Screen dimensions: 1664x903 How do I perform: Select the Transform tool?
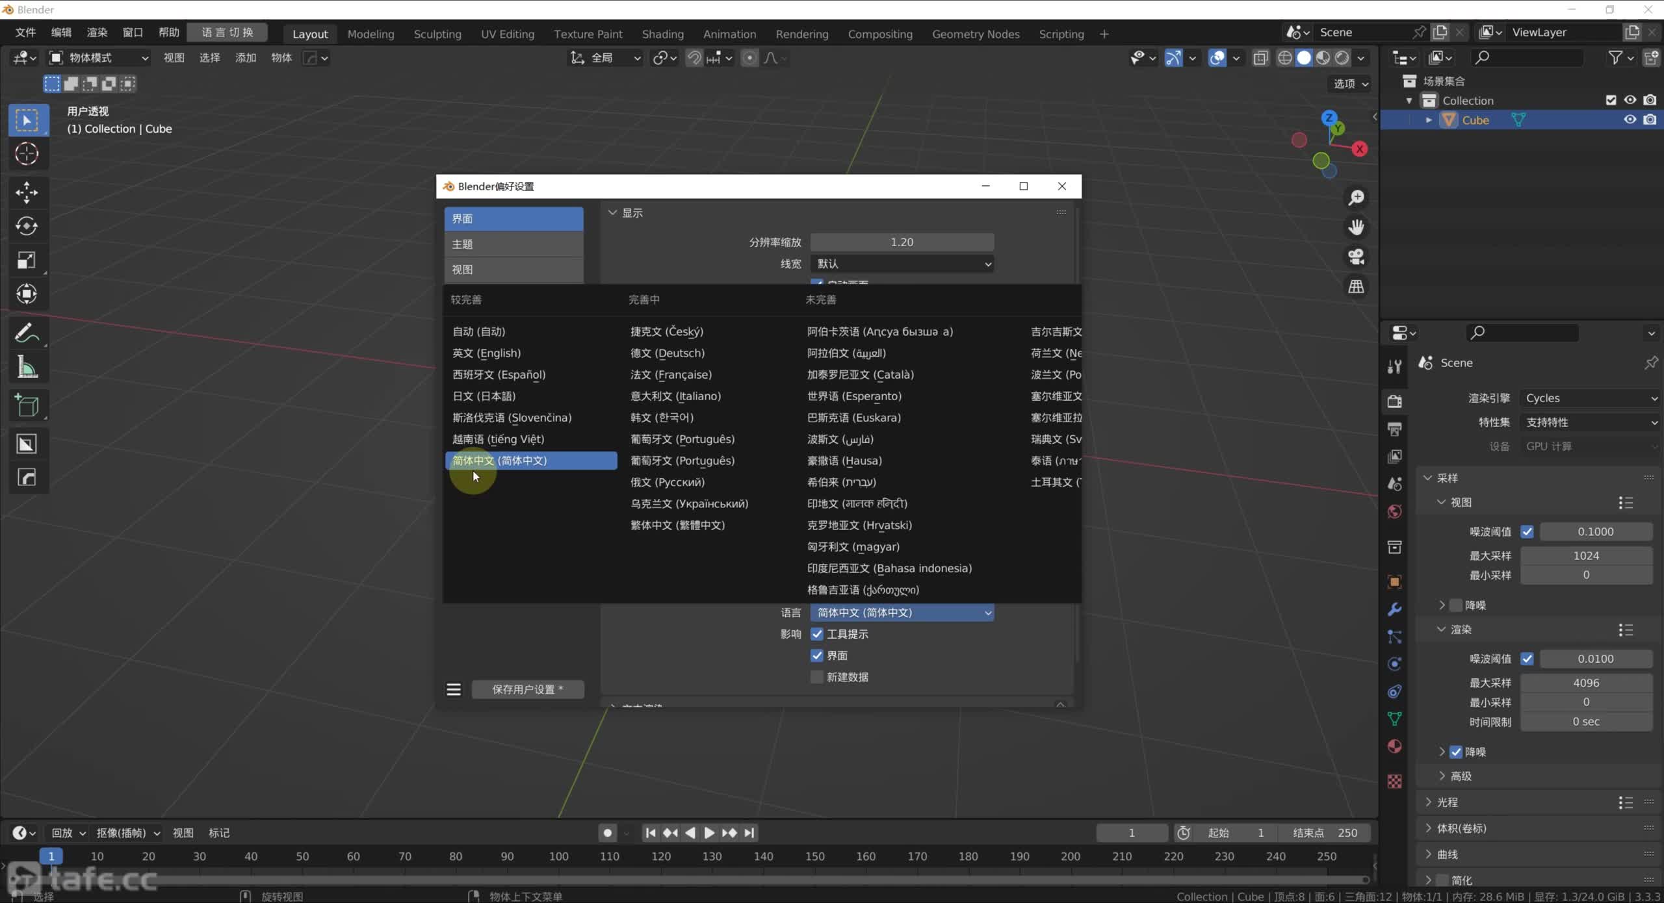click(27, 294)
